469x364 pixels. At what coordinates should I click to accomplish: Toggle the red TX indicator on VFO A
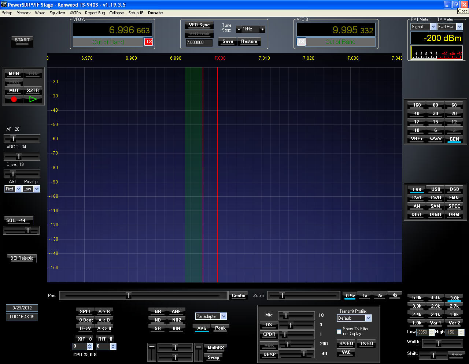point(148,42)
